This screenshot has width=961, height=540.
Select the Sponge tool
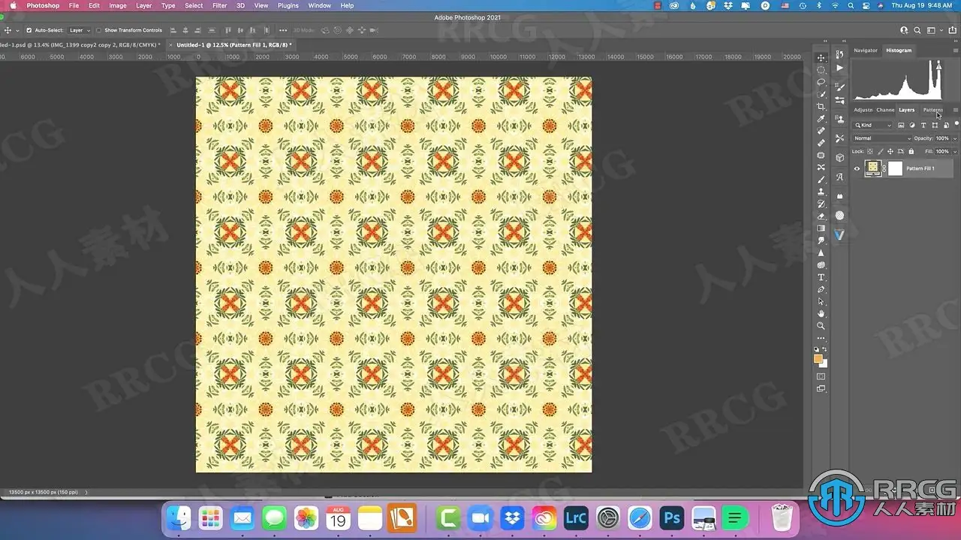pyautogui.click(x=821, y=265)
